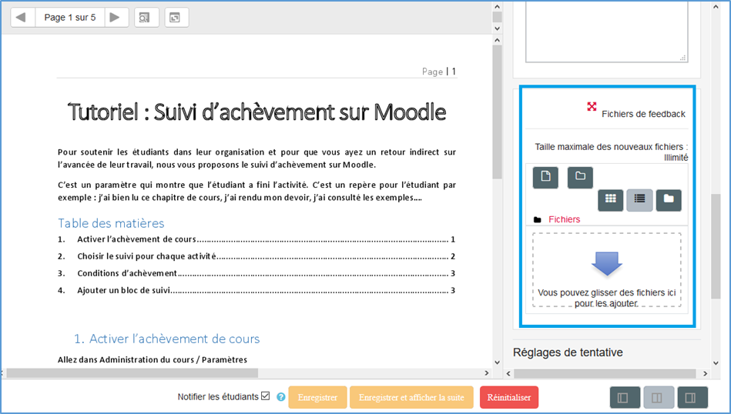The height and width of the screenshot is (414, 731).
Task: Click the text area resize handle
Action: click(x=683, y=58)
